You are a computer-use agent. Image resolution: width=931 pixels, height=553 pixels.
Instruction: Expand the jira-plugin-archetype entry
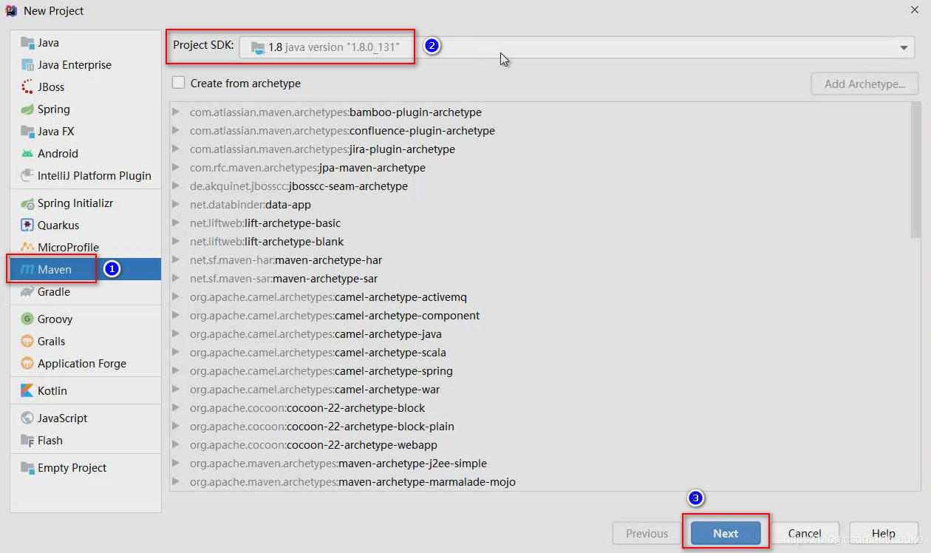tap(176, 149)
